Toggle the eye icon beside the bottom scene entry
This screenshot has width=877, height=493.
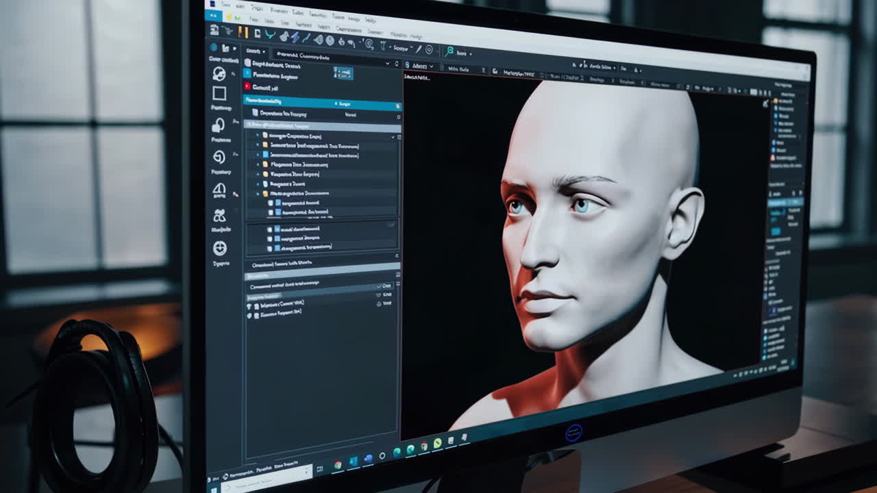point(249,315)
